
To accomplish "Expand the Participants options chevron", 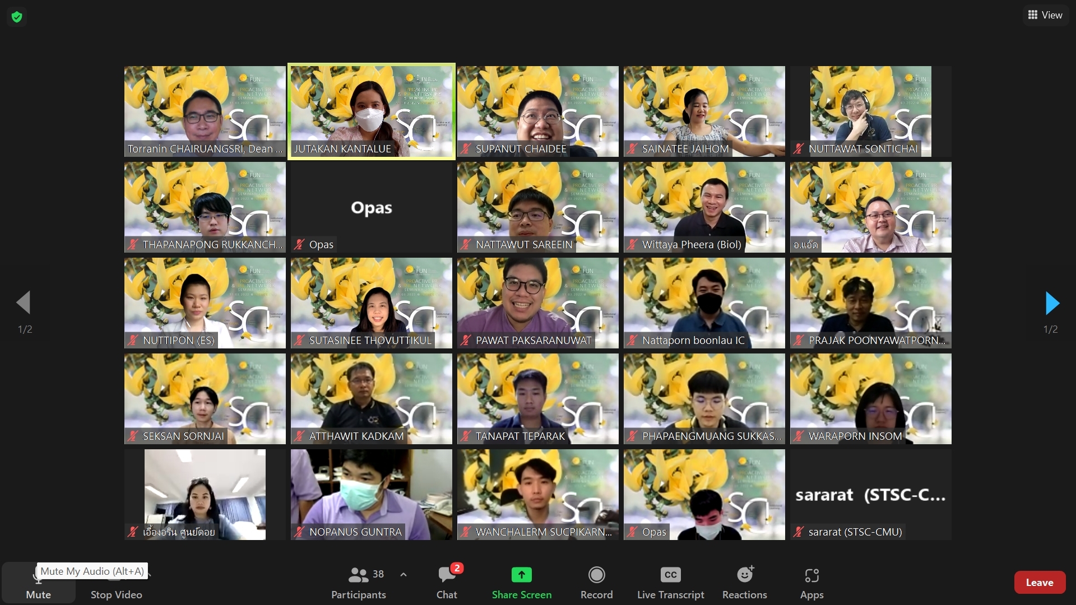I will coord(403,575).
